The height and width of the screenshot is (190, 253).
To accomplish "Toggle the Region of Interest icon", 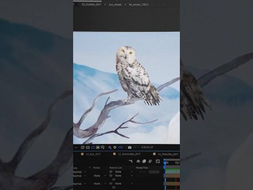I will (x=98, y=147).
